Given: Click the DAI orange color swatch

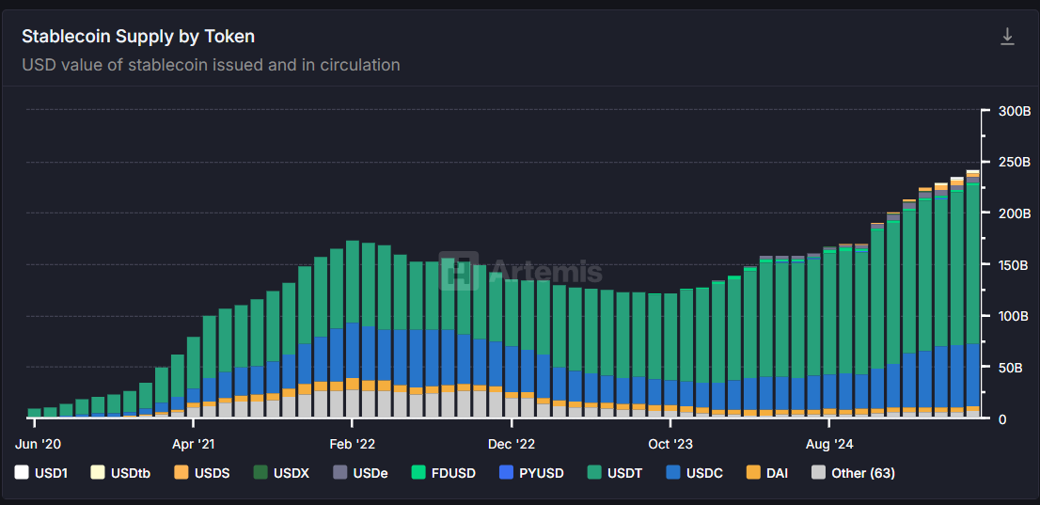Looking at the screenshot, I should [753, 473].
